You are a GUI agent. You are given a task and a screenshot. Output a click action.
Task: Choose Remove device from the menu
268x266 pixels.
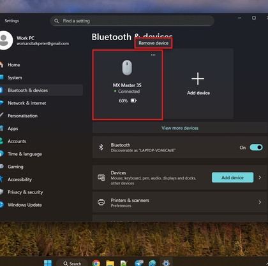point(153,43)
